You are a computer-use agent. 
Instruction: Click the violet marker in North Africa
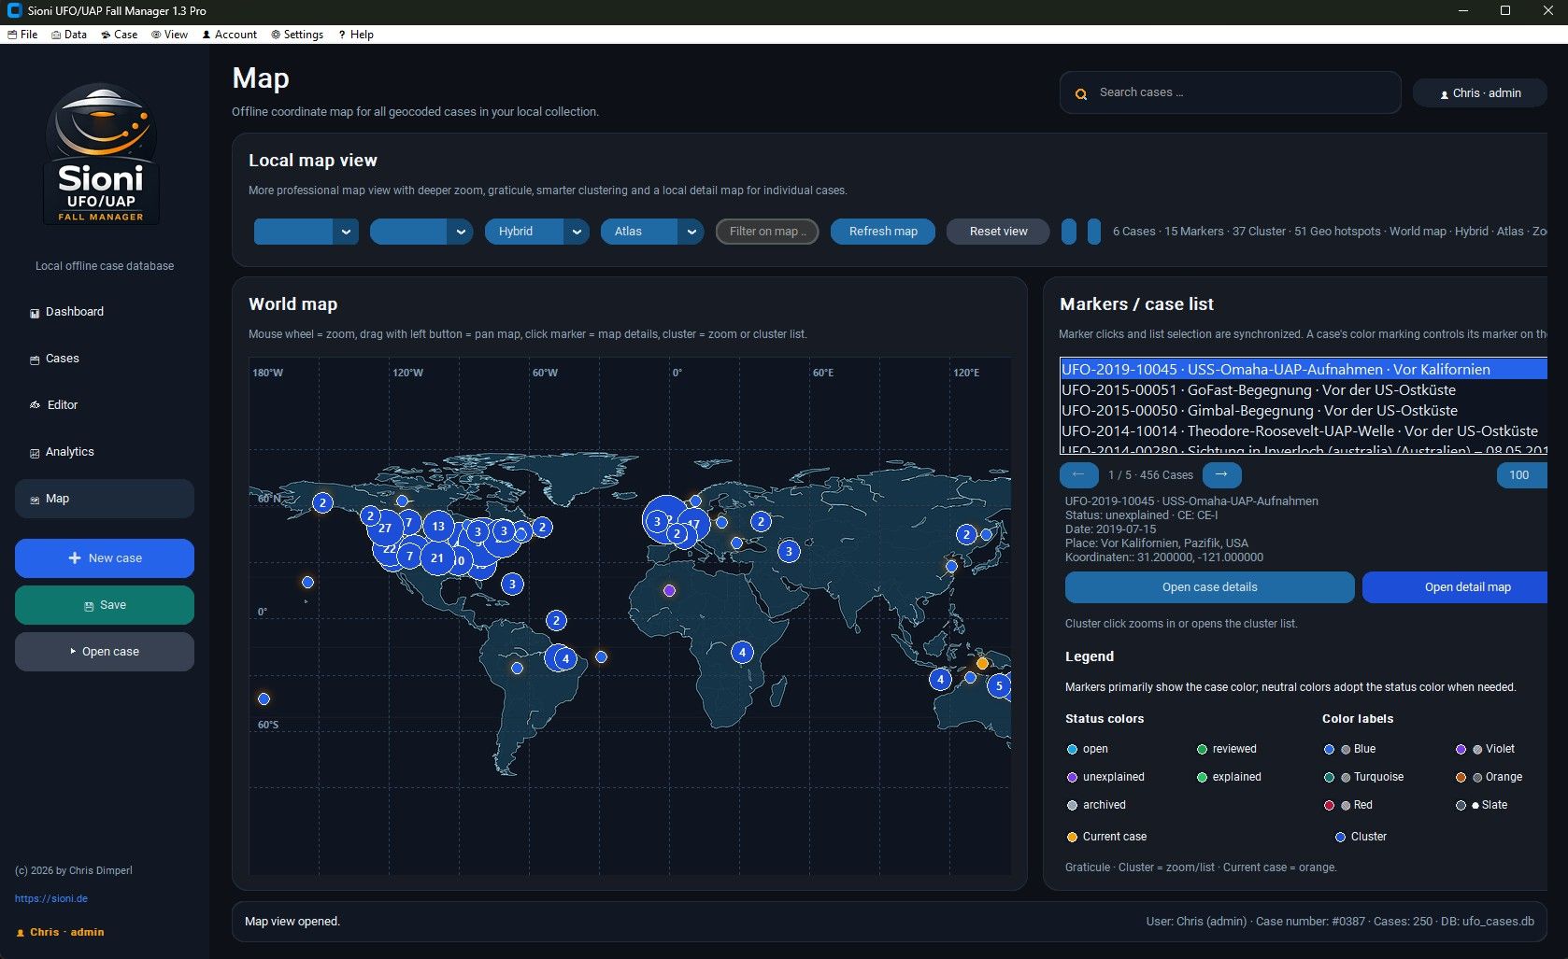pos(669,590)
